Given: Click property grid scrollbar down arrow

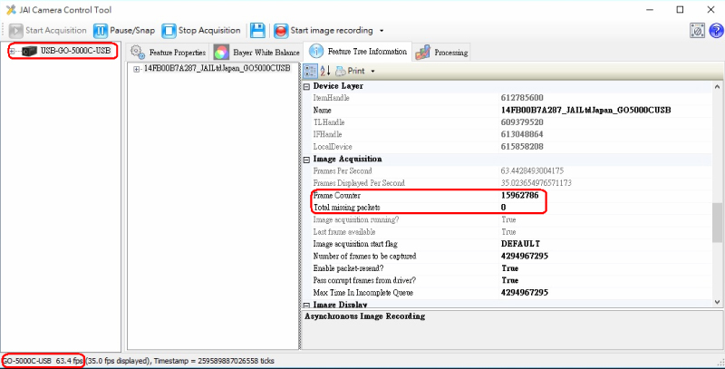Looking at the screenshot, I should click(x=717, y=302).
